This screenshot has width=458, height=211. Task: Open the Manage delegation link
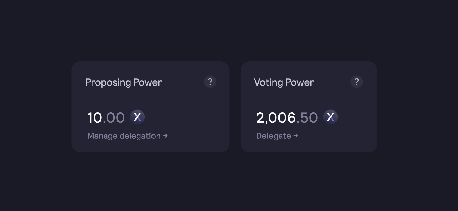tap(128, 136)
